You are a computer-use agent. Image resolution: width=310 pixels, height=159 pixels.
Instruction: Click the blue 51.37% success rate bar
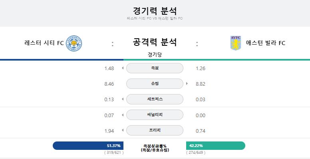pyautogui.click(x=88, y=145)
